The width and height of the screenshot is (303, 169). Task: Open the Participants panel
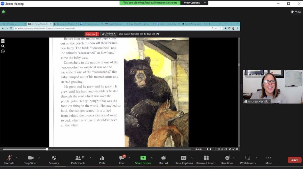(x=78, y=159)
